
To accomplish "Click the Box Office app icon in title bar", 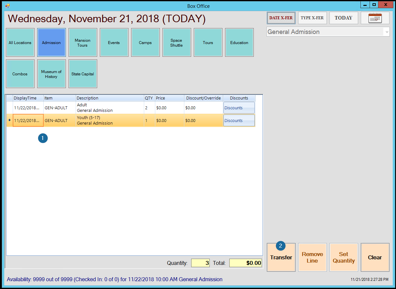I will (x=8, y=6).
